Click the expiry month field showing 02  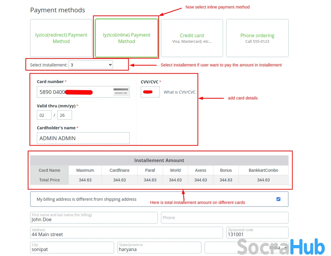coord(44,115)
